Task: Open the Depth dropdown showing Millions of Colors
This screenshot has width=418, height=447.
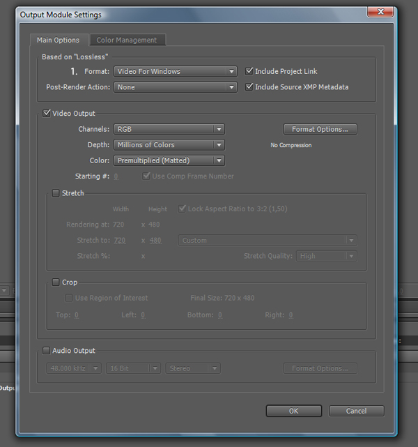Action: coord(169,145)
